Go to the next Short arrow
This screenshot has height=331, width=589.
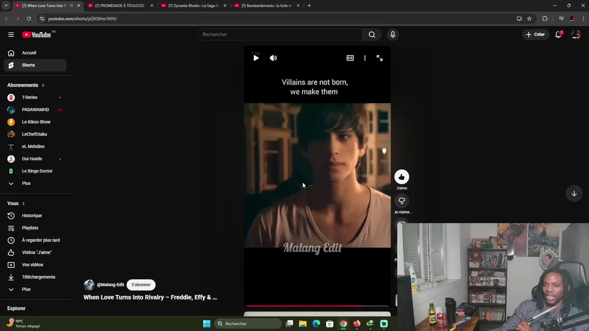[574, 194]
